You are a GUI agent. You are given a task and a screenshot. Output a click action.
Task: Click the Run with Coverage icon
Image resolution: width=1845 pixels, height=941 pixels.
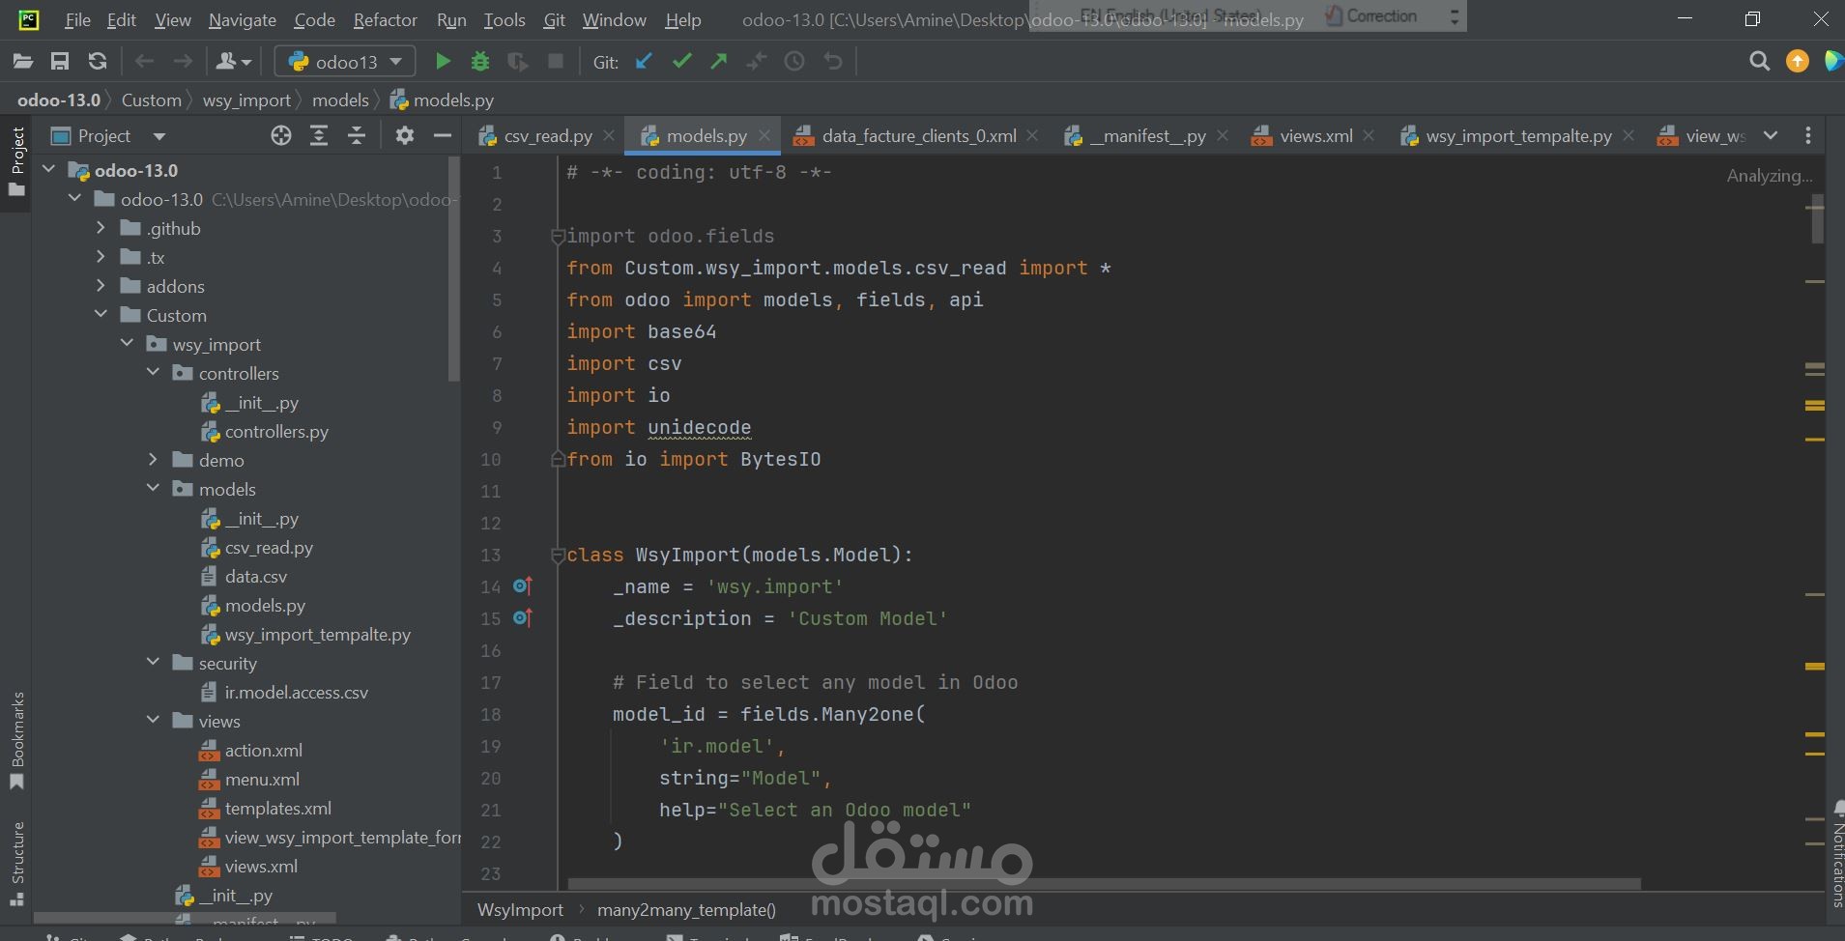[x=518, y=62]
